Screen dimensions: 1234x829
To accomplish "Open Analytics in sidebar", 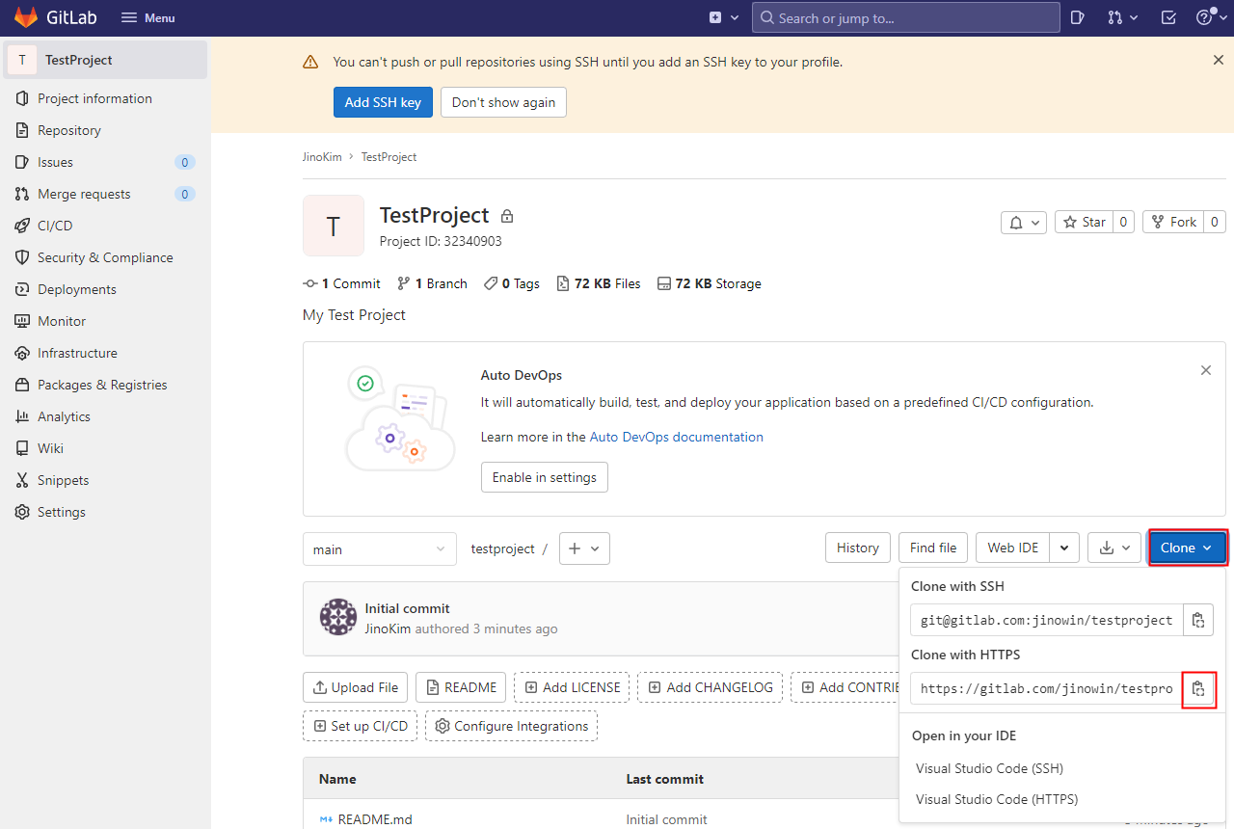I will pyautogui.click(x=106, y=416).
